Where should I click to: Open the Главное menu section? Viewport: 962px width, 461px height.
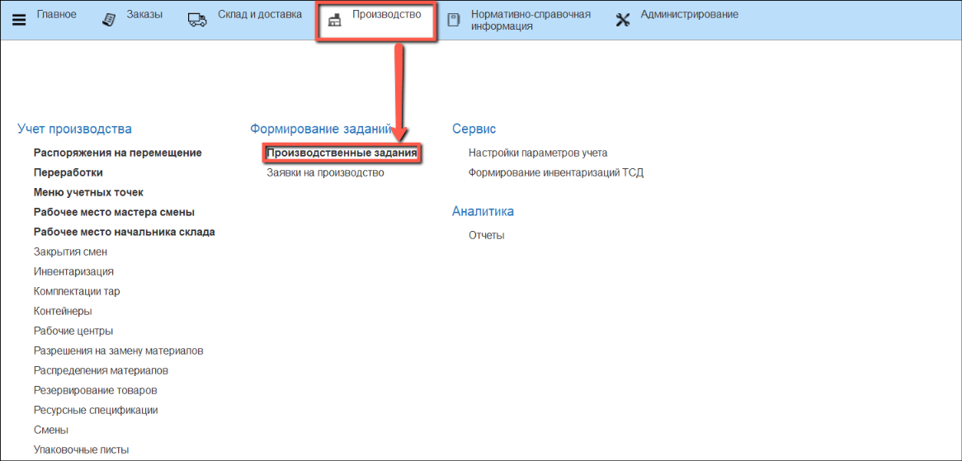tap(56, 15)
